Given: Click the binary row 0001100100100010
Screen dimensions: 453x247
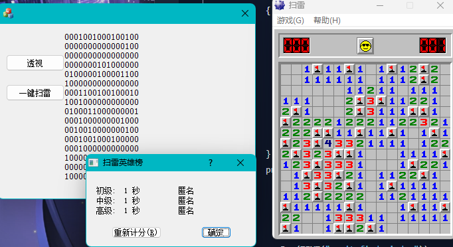Looking at the screenshot, I should (102, 93).
